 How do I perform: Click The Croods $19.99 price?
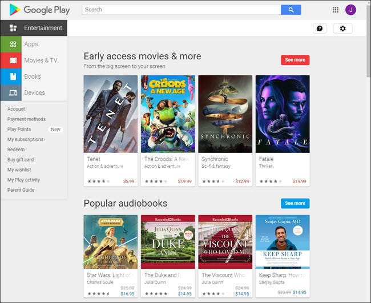tap(185, 181)
